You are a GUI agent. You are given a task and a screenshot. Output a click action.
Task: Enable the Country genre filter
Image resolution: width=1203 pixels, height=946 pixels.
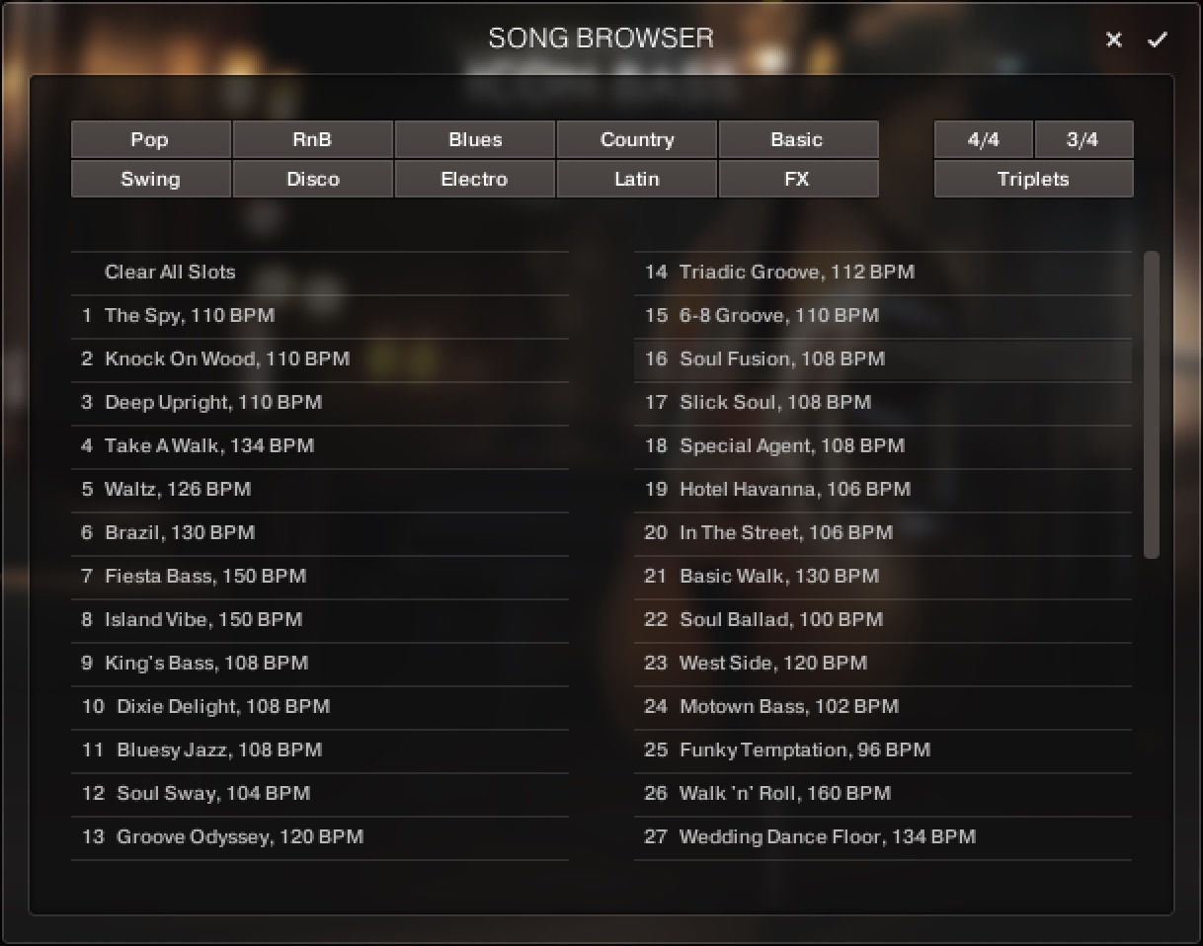pos(636,139)
